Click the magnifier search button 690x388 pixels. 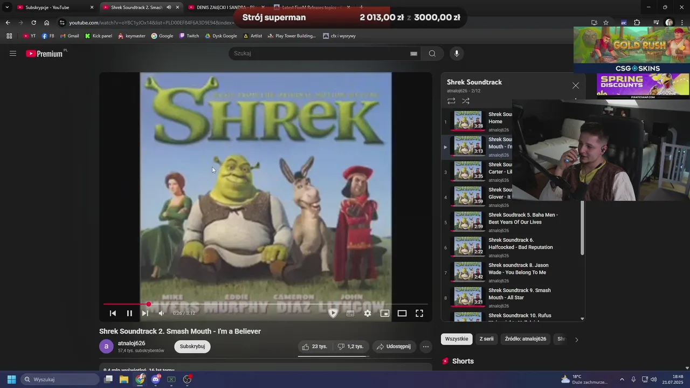[x=432, y=53]
